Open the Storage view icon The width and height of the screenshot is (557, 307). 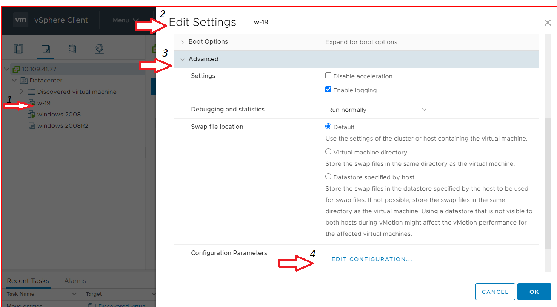click(x=72, y=49)
